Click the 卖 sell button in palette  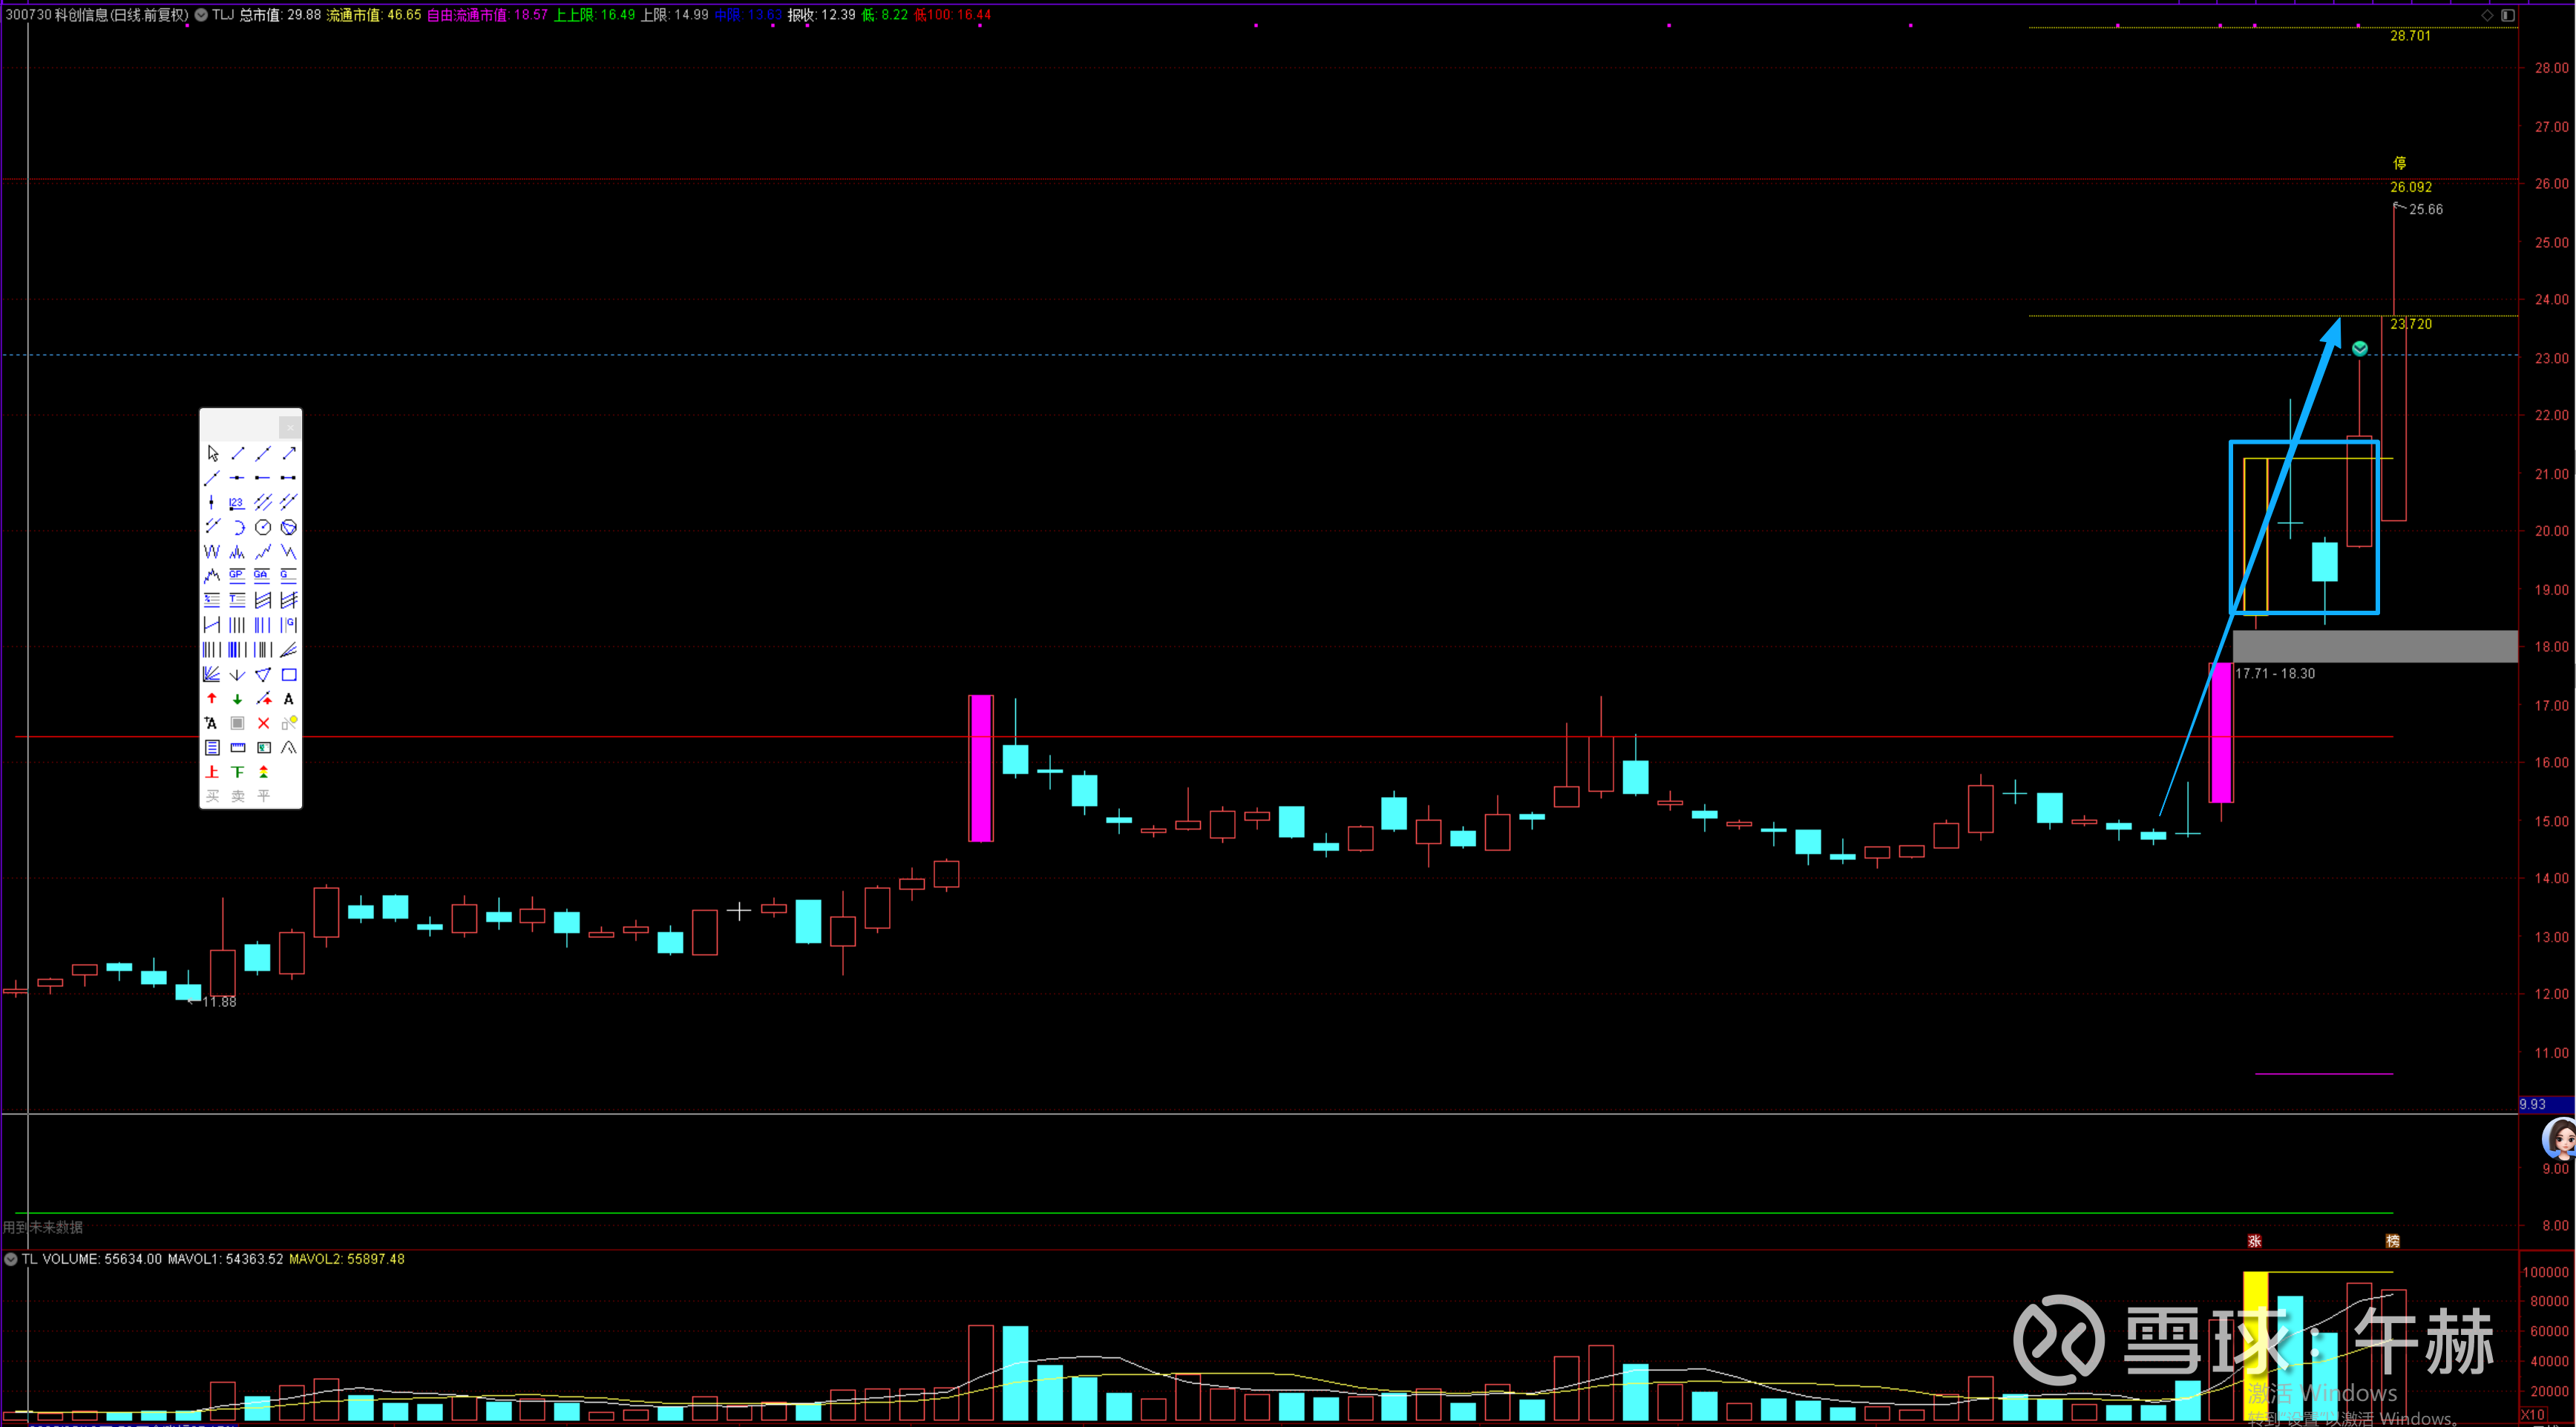[x=237, y=797]
